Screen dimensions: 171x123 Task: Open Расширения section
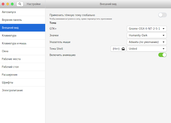coord(22,75)
